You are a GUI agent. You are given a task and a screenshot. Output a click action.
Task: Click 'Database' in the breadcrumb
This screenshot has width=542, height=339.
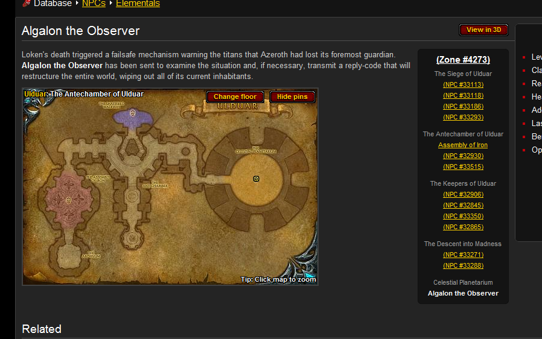(x=53, y=4)
